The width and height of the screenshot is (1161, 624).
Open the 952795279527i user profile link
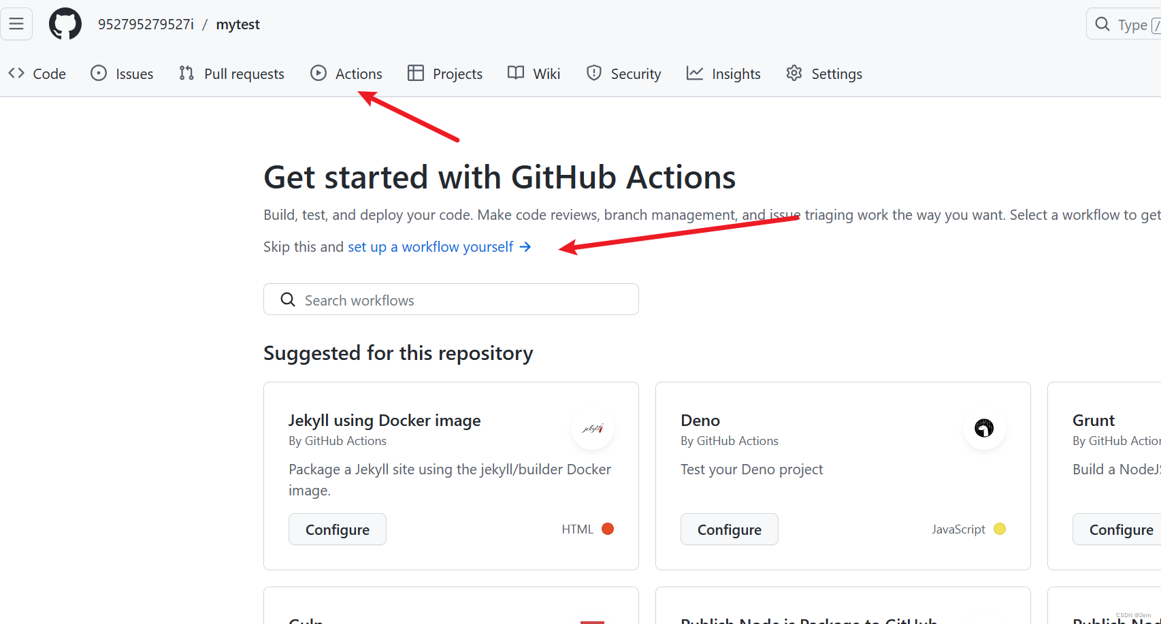point(146,24)
